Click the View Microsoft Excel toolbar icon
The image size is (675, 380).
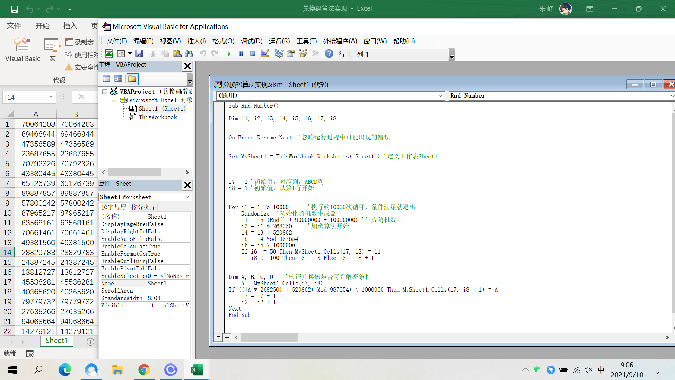109,54
